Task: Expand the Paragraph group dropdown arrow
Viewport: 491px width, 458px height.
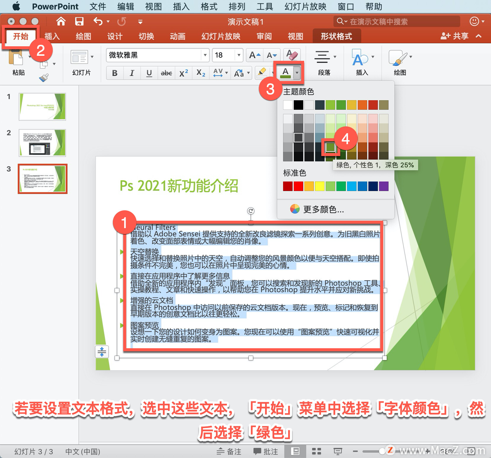Action: (x=335, y=57)
